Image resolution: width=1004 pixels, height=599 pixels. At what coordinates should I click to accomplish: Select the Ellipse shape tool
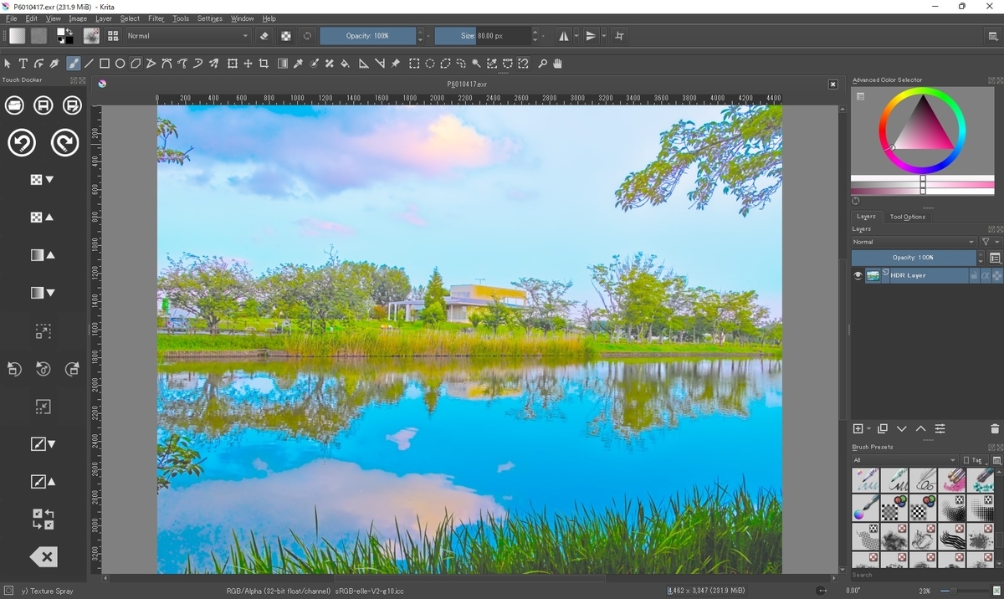[x=120, y=64]
